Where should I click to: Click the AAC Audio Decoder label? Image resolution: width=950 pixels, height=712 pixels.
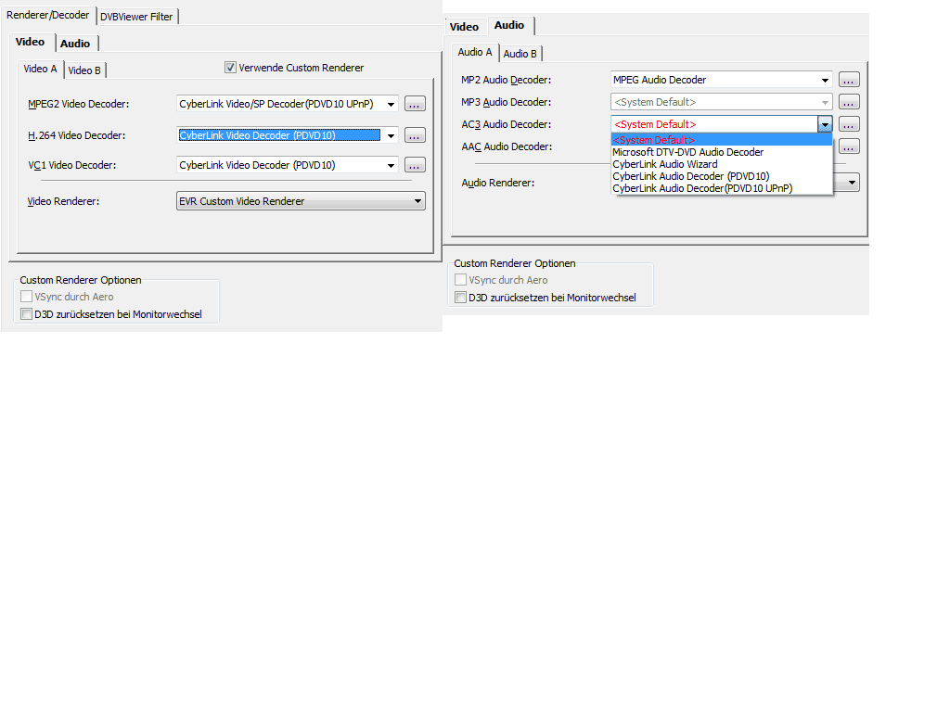pyautogui.click(x=507, y=146)
